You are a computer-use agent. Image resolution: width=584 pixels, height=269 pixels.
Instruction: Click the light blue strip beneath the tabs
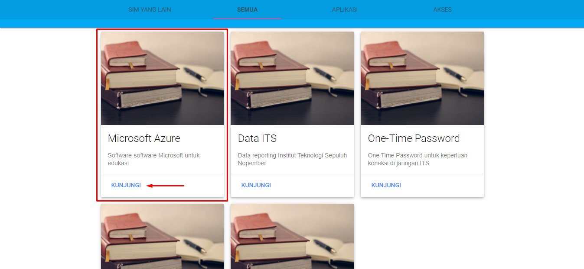tap(292, 23)
